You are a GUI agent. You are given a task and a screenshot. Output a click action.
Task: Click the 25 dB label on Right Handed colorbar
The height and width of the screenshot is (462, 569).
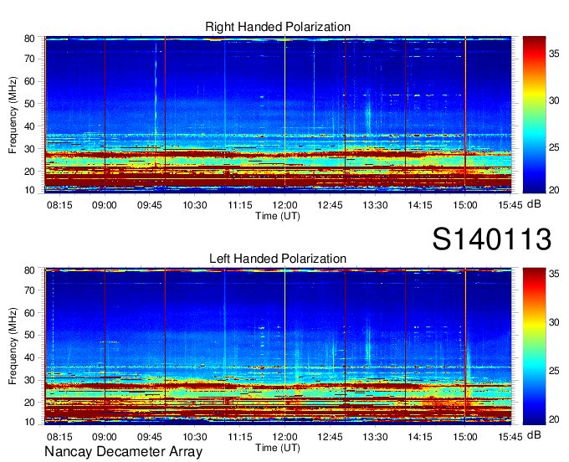(554, 147)
